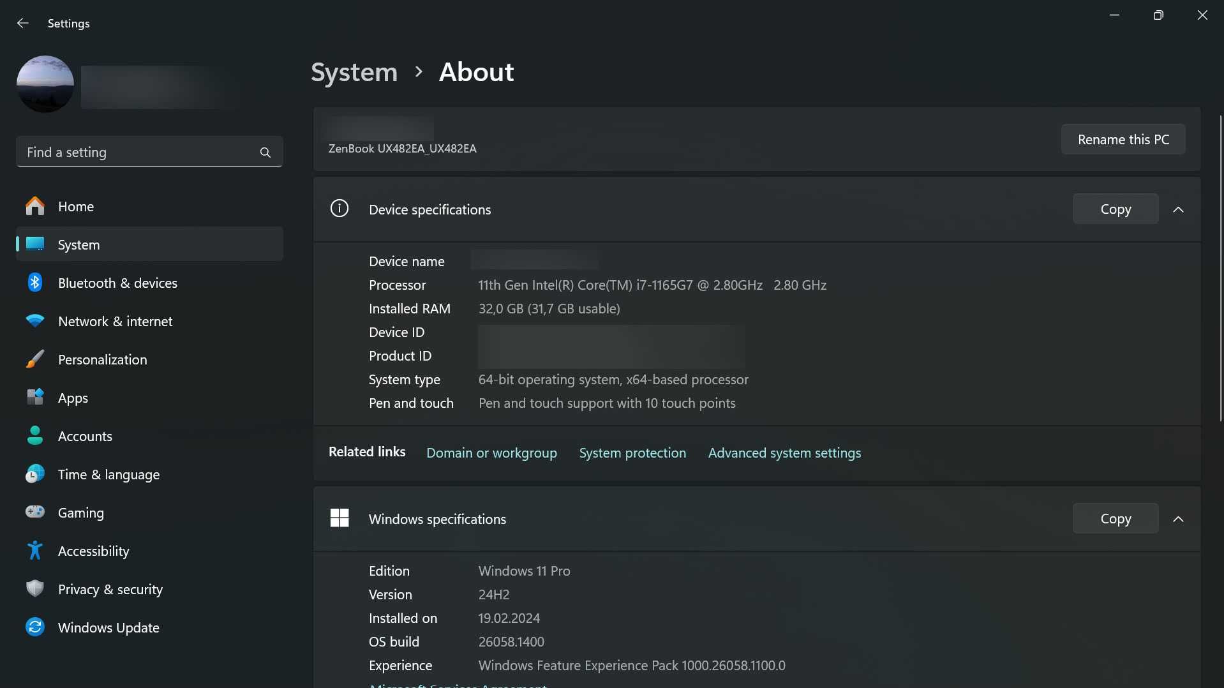Viewport: 1224px width, 688px height.
Task: Copy the Device specifications
Action: point(1116,209)
